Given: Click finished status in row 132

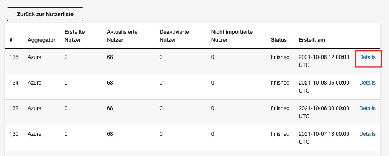Looking at the screenshot, I should click(280, 108).
